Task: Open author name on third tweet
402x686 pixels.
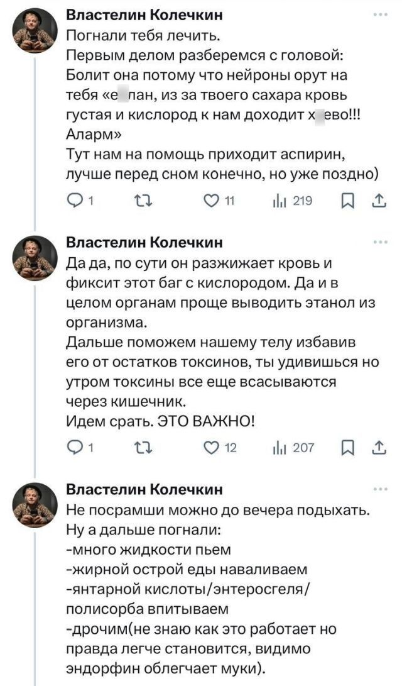Action: tap(144, 489)
